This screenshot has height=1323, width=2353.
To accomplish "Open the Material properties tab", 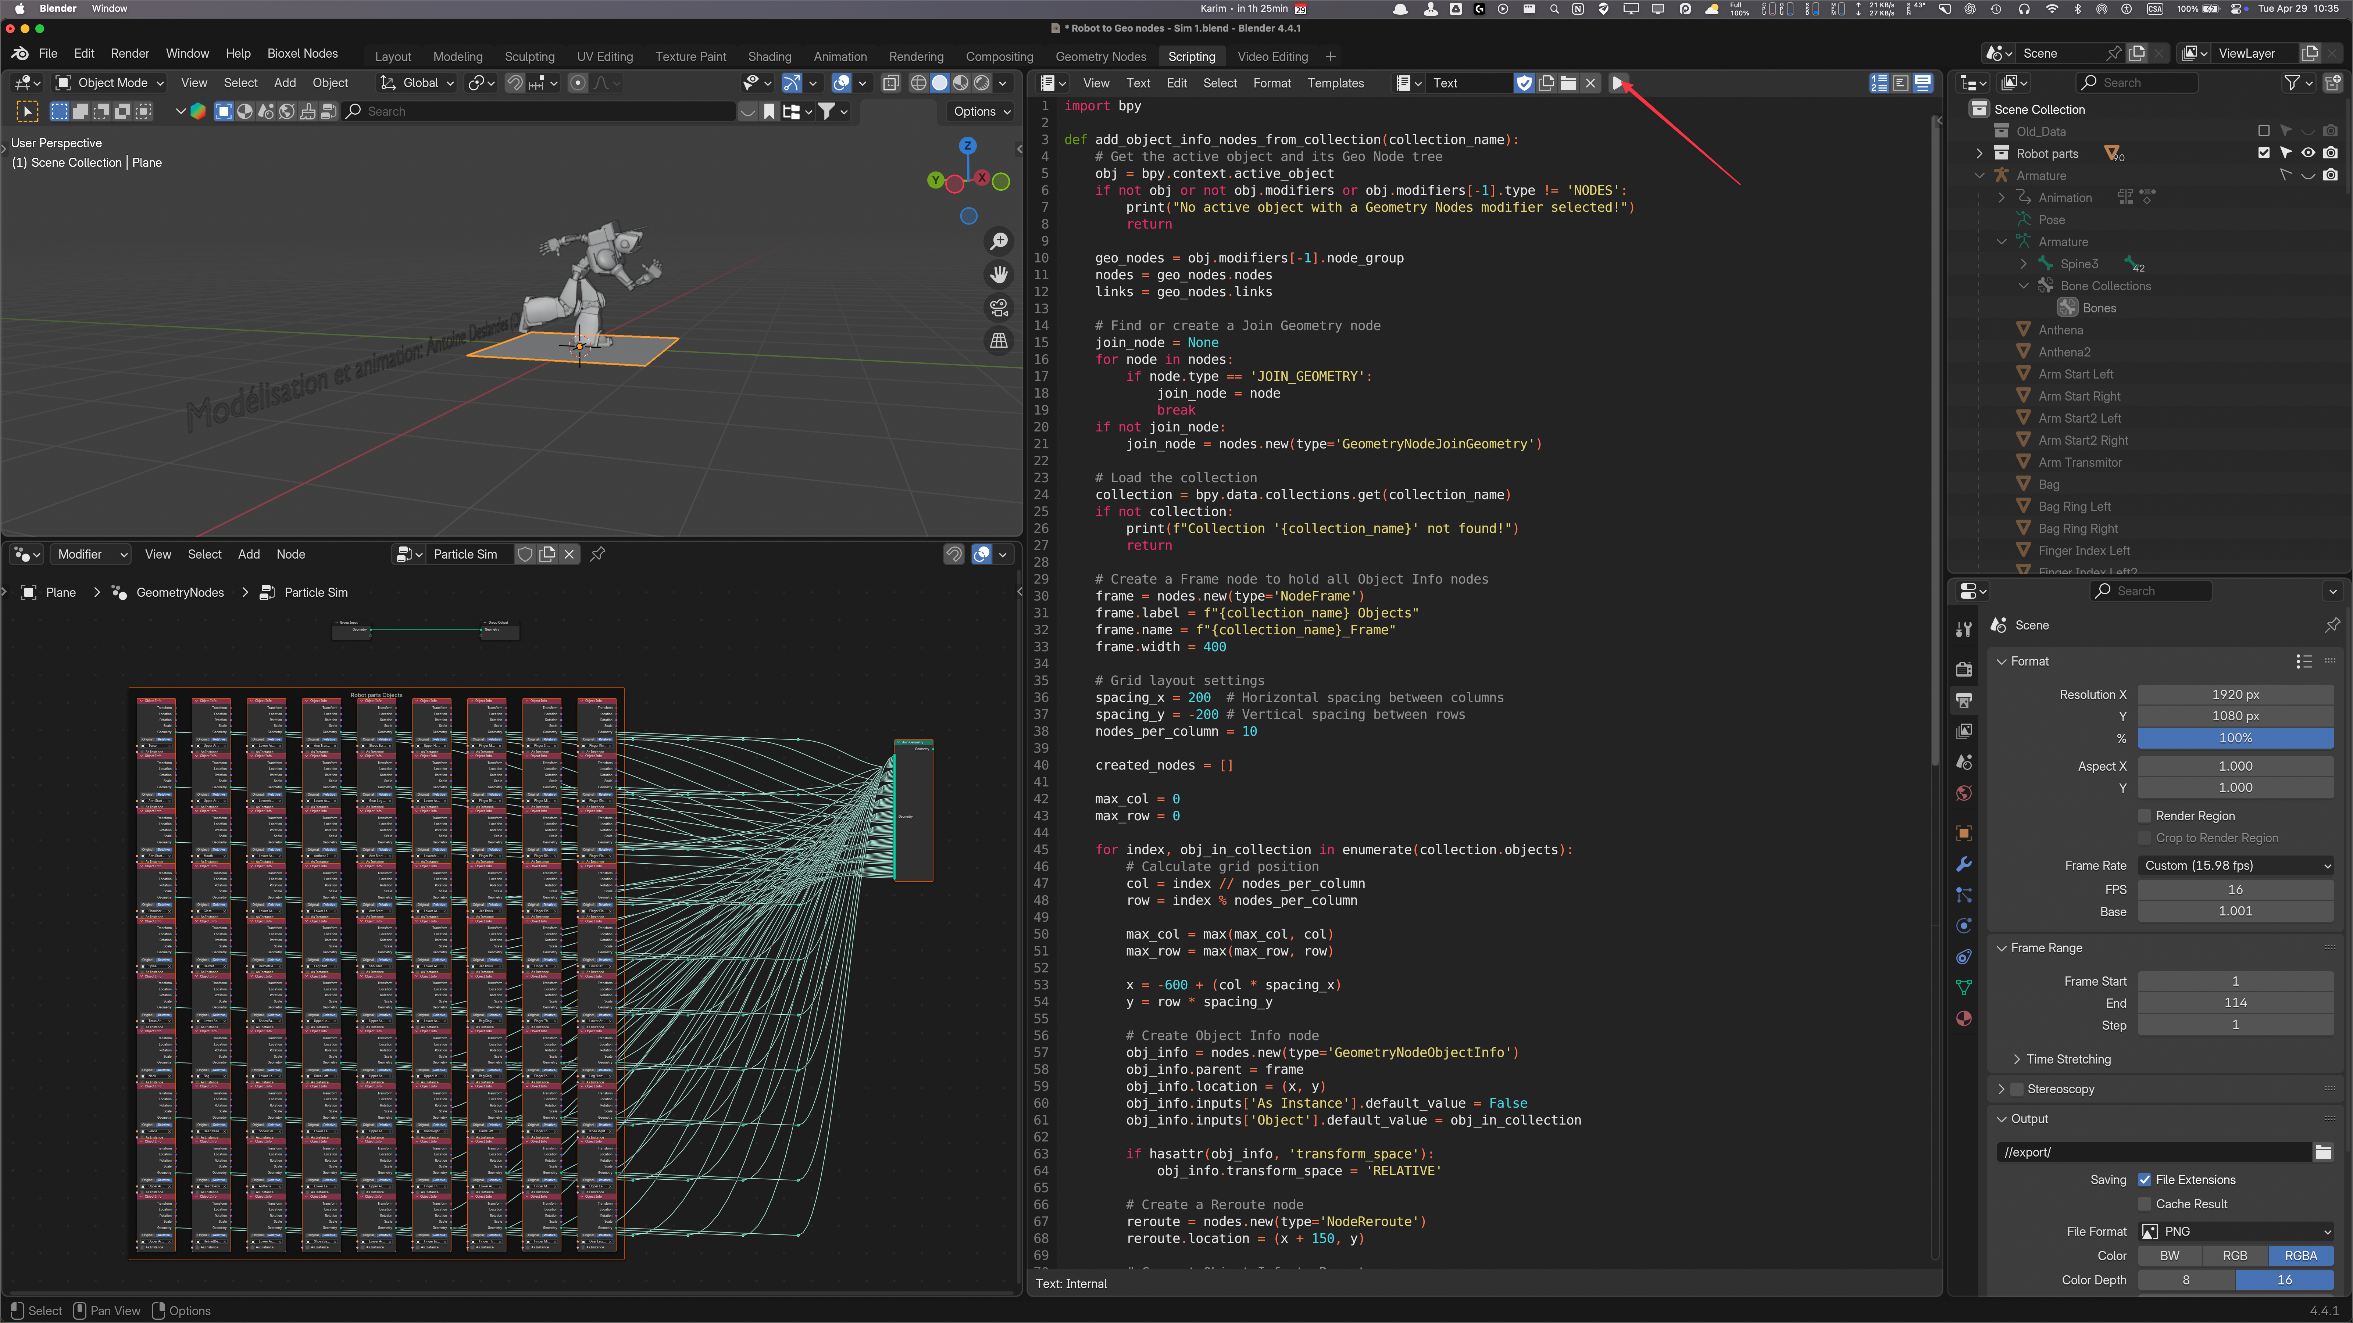I will (1964, 1018).
